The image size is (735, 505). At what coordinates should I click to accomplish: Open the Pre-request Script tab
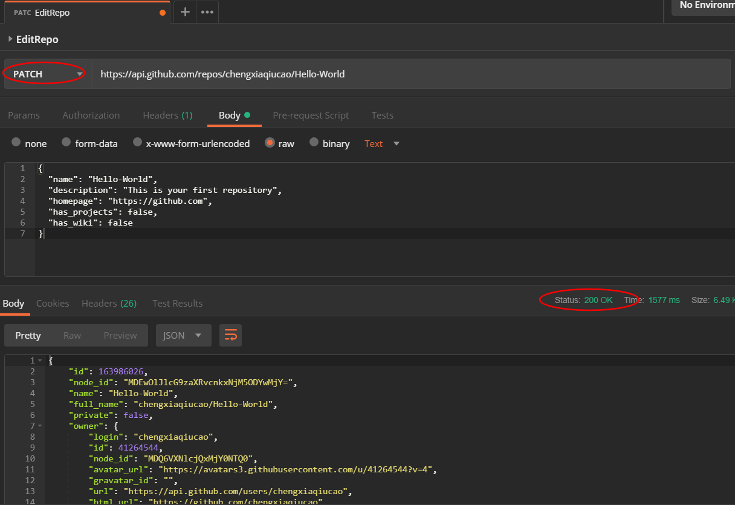[x=311, y=115]
